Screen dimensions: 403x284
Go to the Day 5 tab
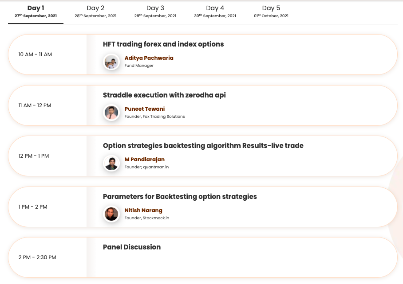[271, 12]
